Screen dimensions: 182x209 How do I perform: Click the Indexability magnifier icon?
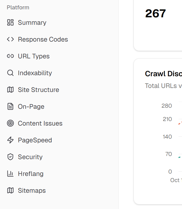click(x=10, y=73)
